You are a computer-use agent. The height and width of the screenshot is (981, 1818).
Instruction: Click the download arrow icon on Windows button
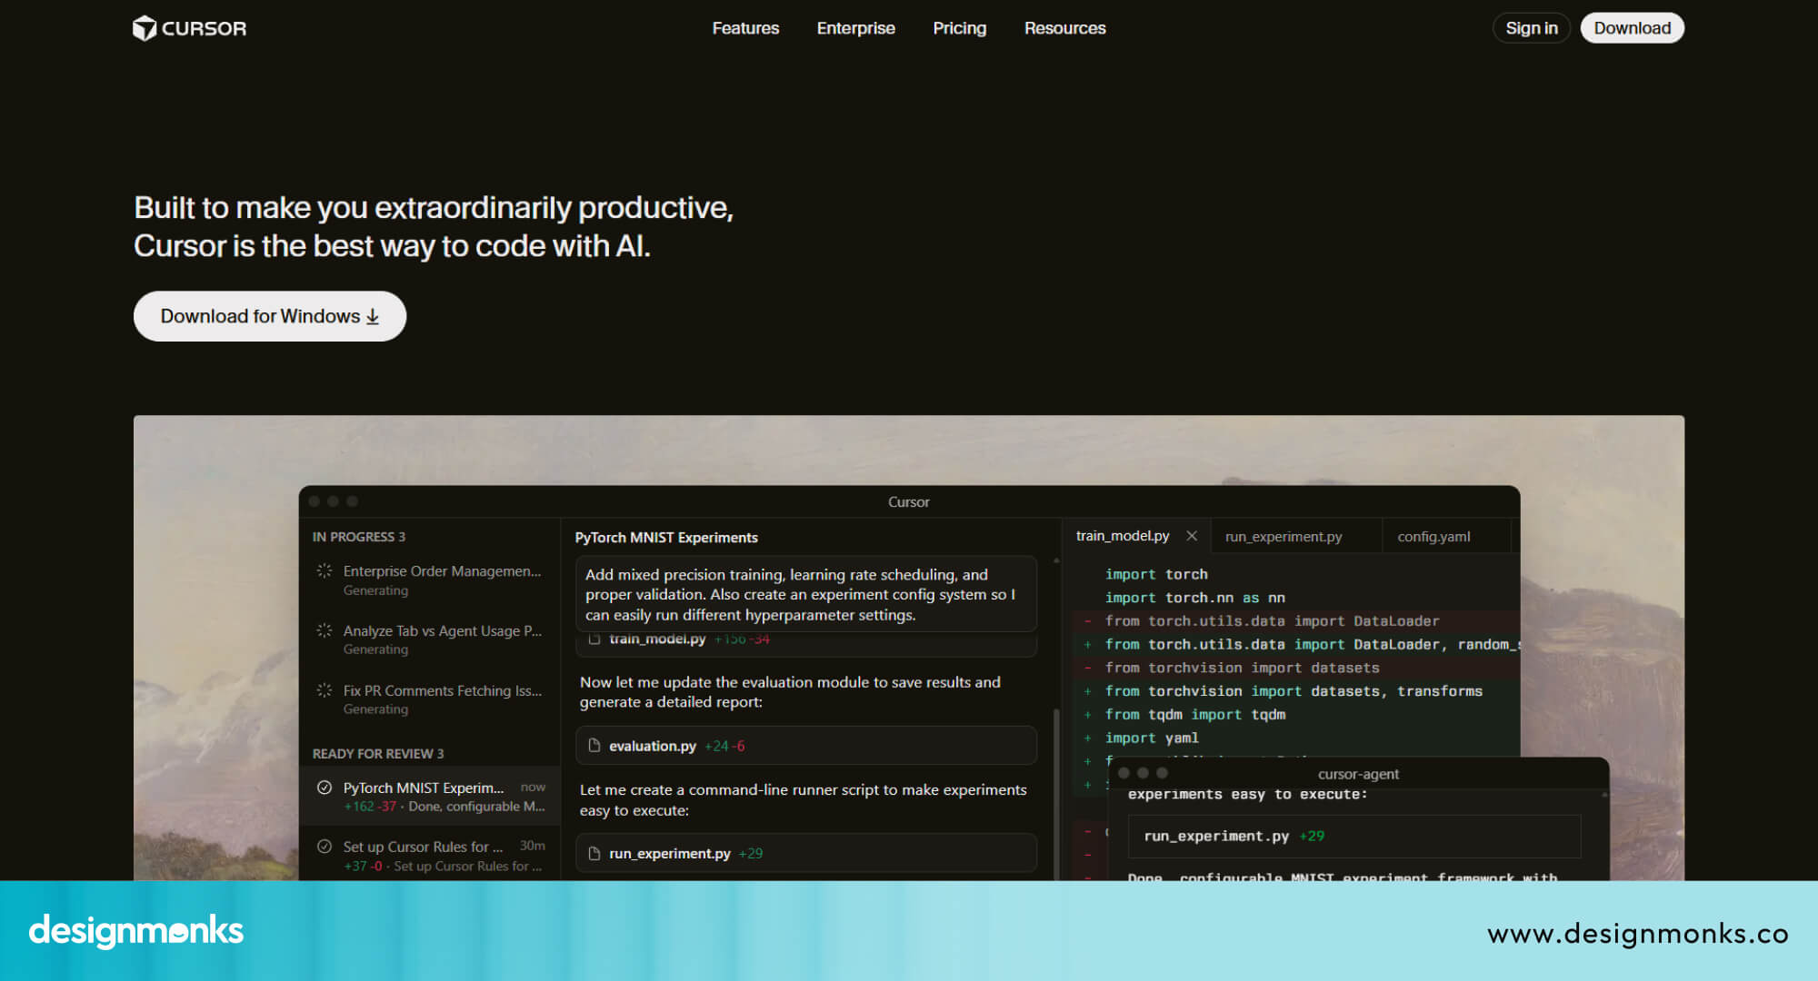(373, 317)
